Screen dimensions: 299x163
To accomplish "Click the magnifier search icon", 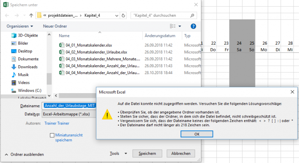I will (x=192, y=16).
